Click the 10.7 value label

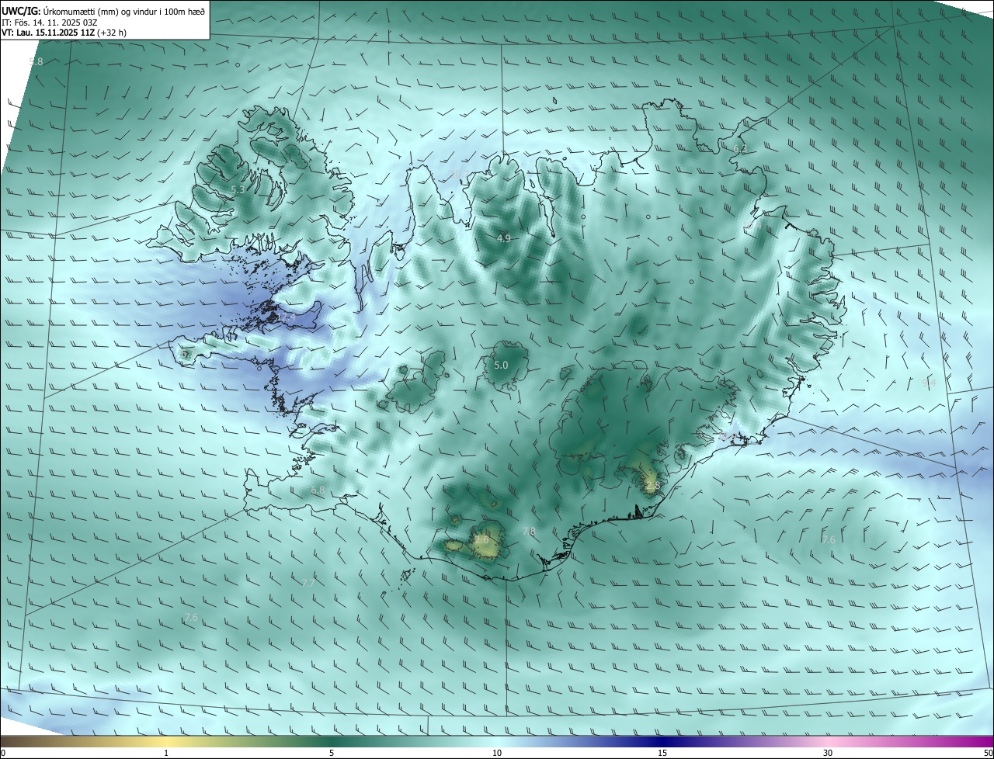coord(461,174)
